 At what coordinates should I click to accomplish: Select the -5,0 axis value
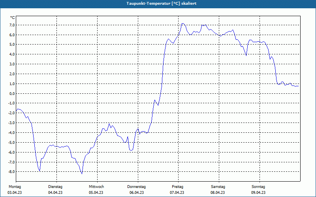(11, 143)
